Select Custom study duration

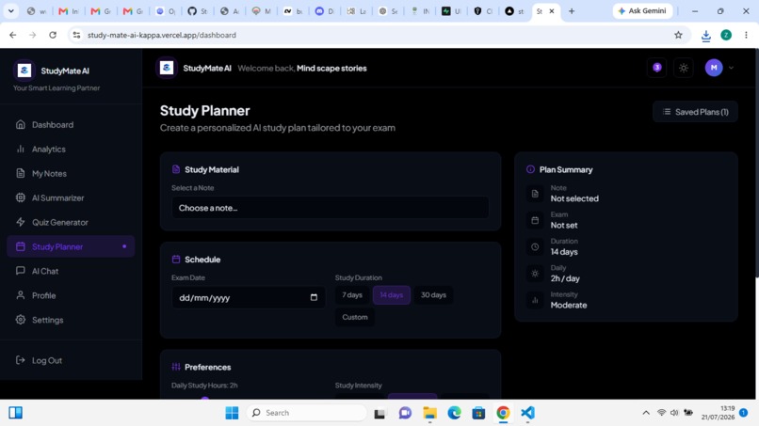[355, 317]
